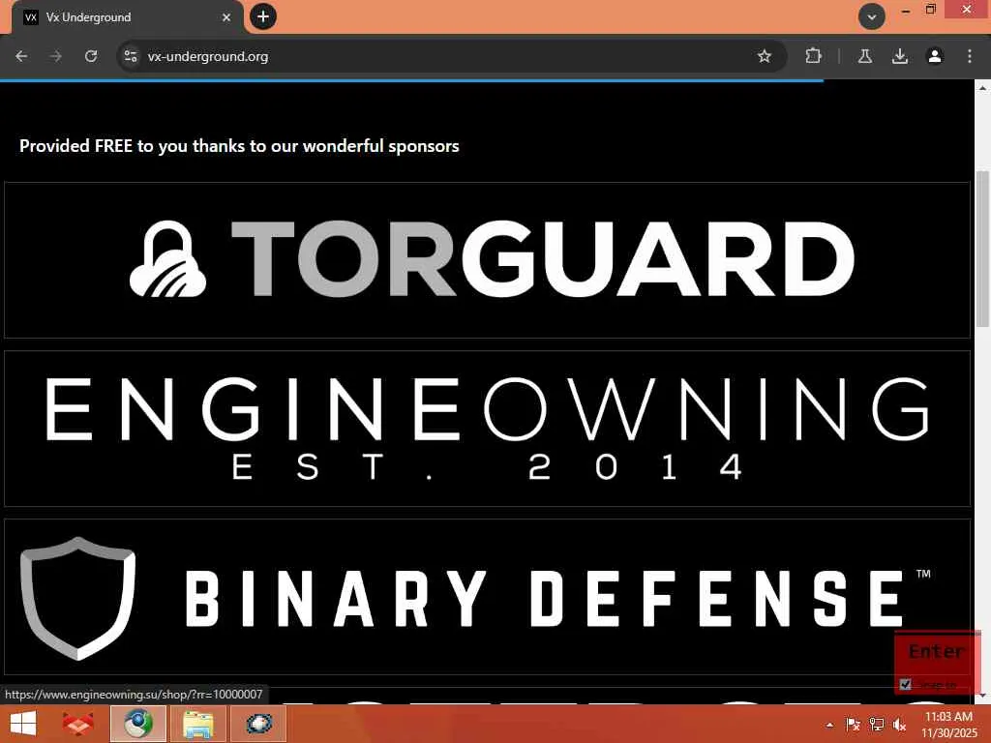Expand the tab search dropdown
Image resolution: width=991 pixels, height=743 pixels.
[872, 16]
